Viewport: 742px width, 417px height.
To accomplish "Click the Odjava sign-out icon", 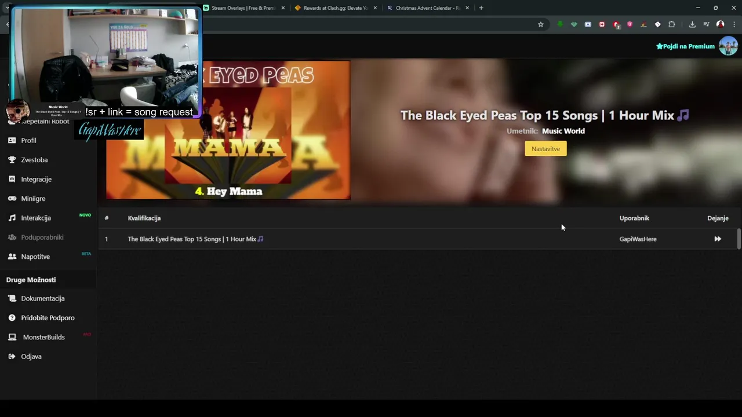I will [12, 357].
